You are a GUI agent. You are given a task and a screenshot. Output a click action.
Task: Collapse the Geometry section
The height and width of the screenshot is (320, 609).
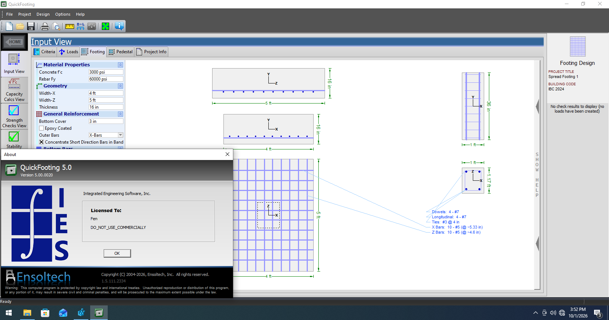tap(120, 86)
